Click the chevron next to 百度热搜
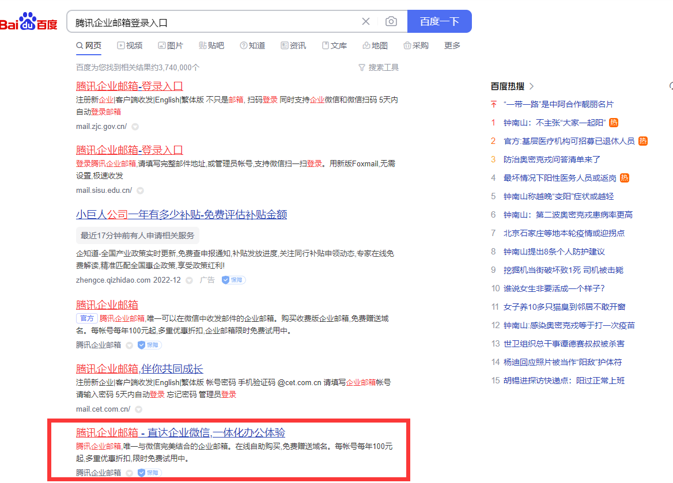673x483 pixels. tap(532, 86)
